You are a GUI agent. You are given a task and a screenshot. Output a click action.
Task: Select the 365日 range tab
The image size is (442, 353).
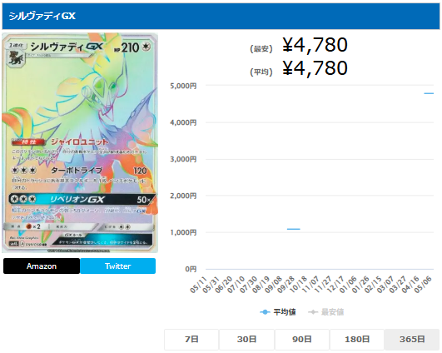tap(412, 339)
